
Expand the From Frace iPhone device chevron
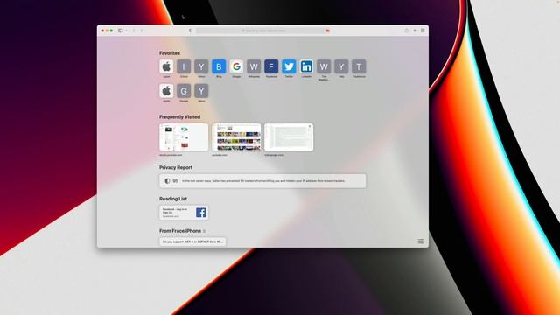204,231
